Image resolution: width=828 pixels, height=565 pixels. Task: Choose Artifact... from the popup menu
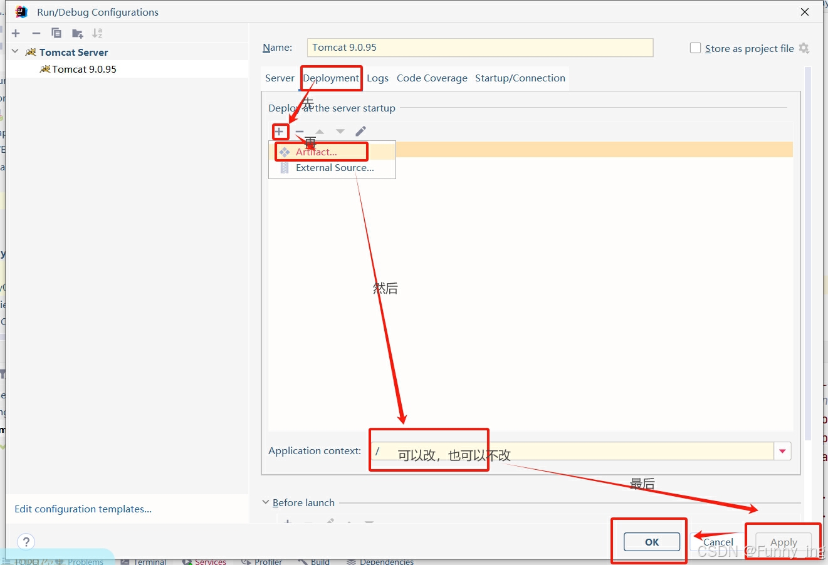(332, 152)
